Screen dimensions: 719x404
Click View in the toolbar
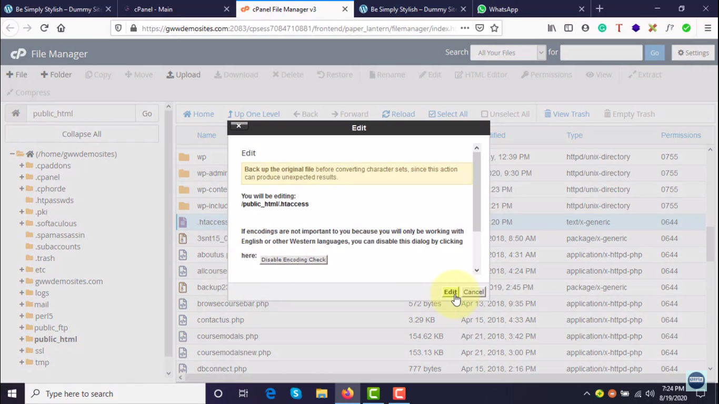tap(599, 75)
